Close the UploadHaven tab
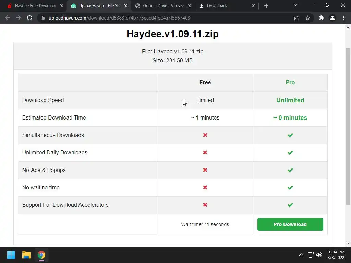This screenshot has height=263, width=351. coord(126,6)
